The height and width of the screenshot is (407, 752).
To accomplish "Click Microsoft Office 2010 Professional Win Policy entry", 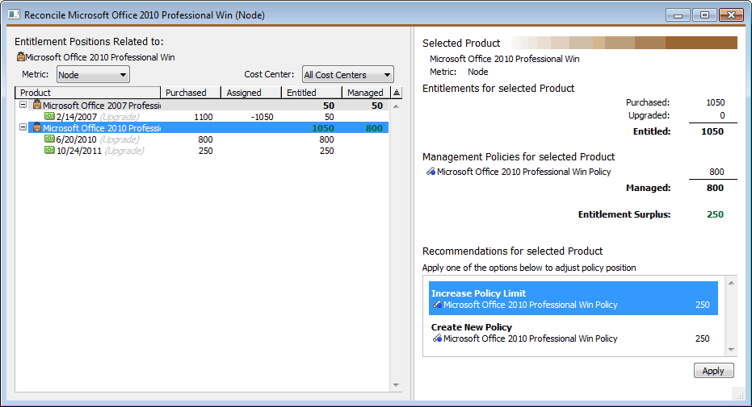I will click(x=523, y=172).
